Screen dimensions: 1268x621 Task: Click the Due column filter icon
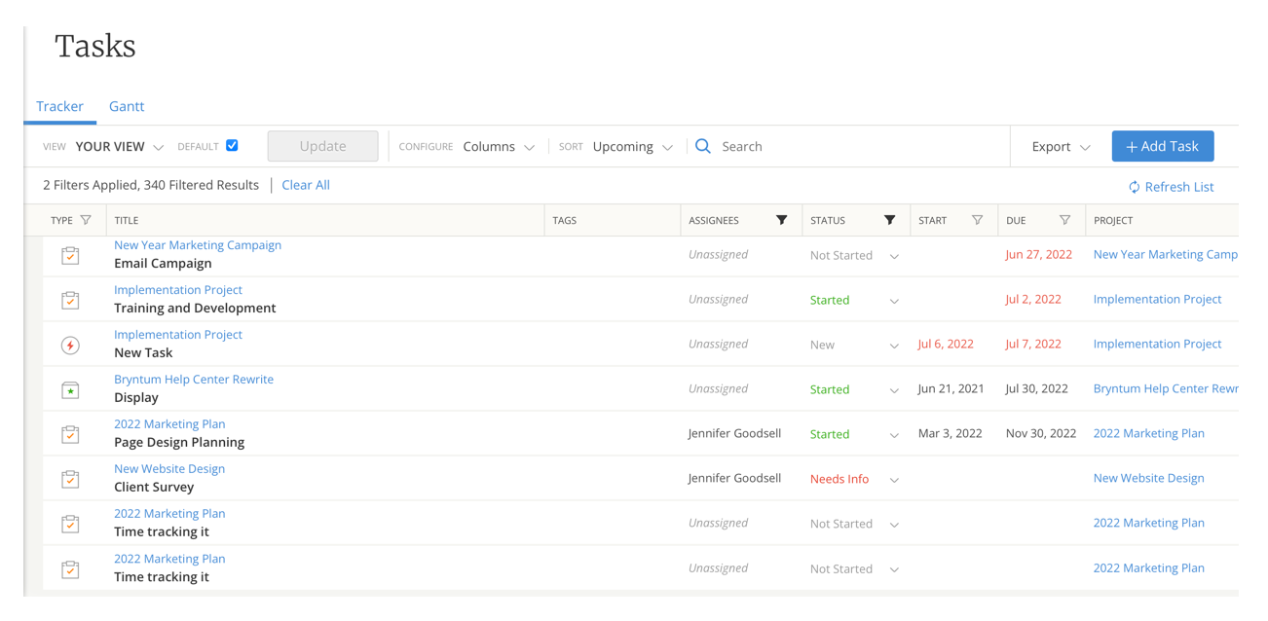(1064, 220)
